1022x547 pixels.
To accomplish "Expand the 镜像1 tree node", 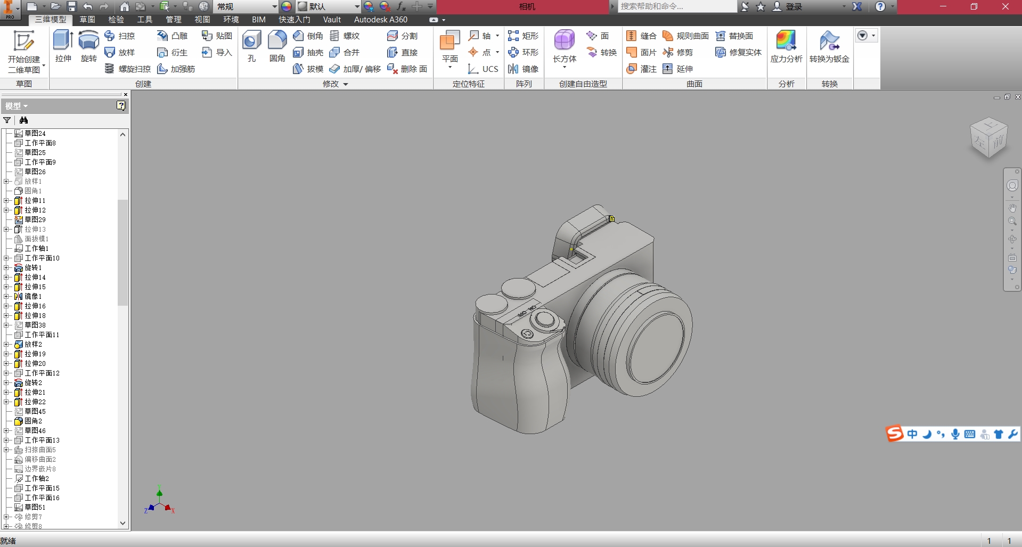I will coord(6,297).
